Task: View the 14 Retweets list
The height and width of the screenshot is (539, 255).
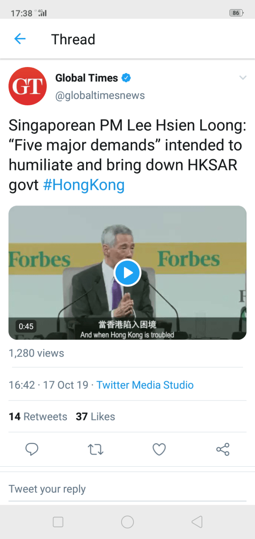Action: tap(38, 417)
